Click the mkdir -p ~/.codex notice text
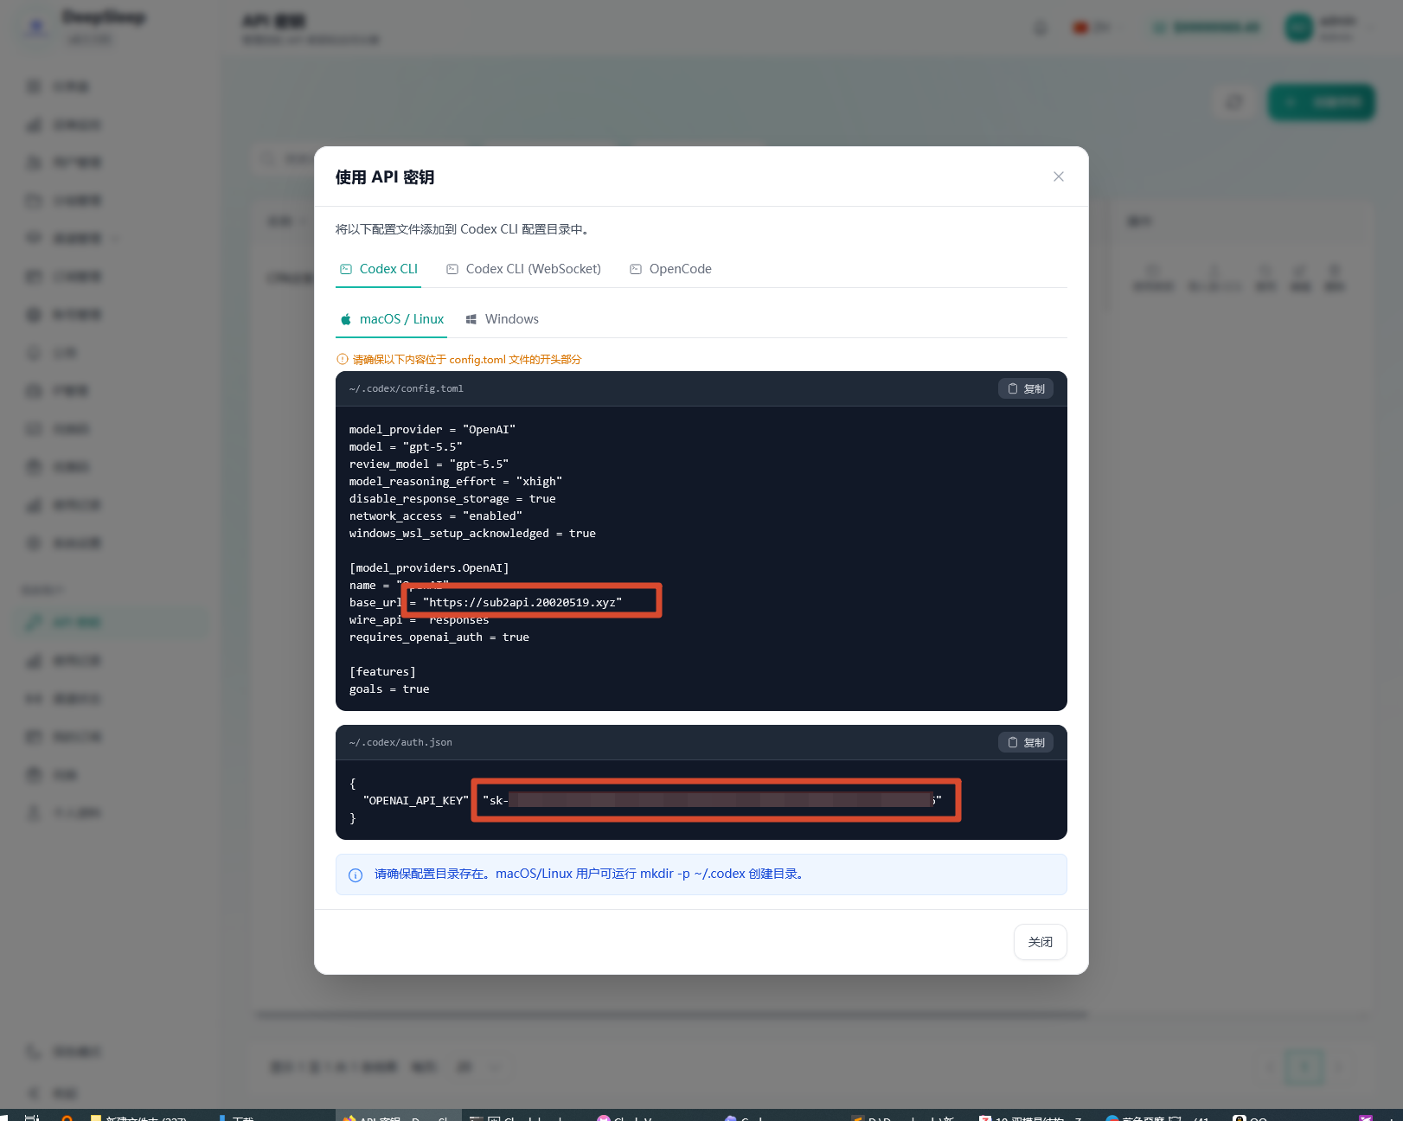Image resolution: width=1403 pixels, height=1121 pixels. pos(591,874)
